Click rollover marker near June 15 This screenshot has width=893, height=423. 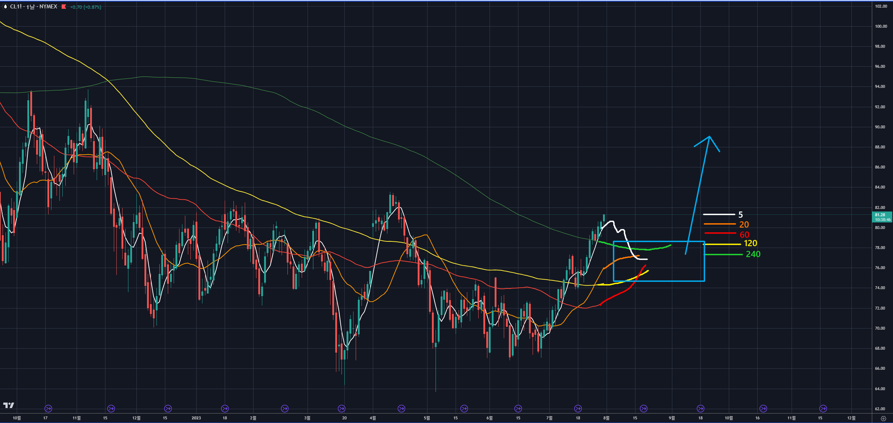pos(518,408)
